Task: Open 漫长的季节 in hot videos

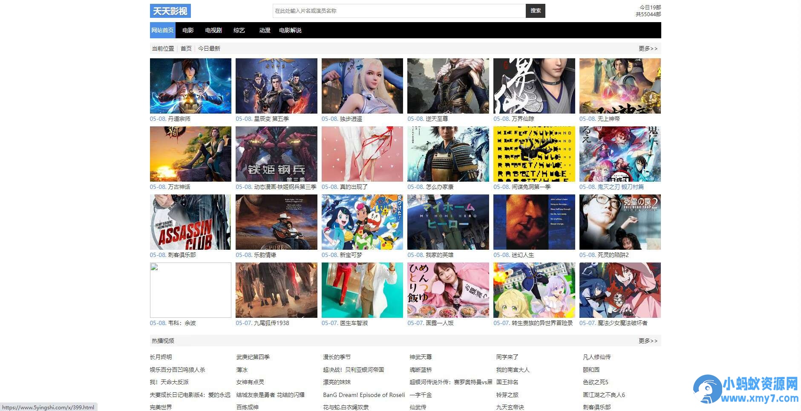Action: [x=337, y=357]
